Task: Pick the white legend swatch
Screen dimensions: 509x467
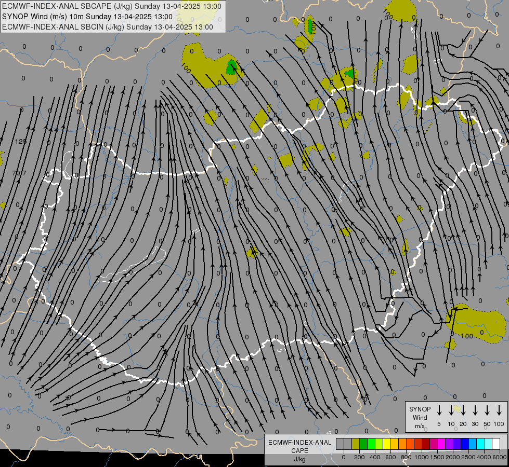Action: [497, 444]
